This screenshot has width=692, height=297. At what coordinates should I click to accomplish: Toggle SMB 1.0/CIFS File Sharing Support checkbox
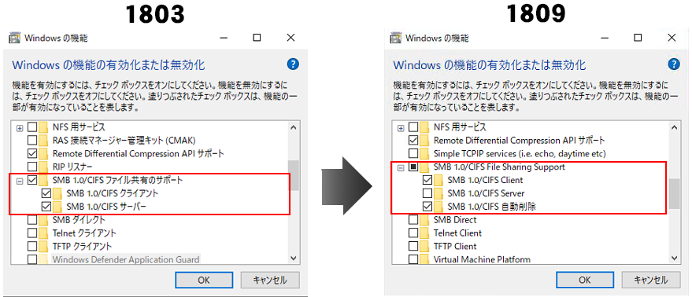tap(413, 167)
